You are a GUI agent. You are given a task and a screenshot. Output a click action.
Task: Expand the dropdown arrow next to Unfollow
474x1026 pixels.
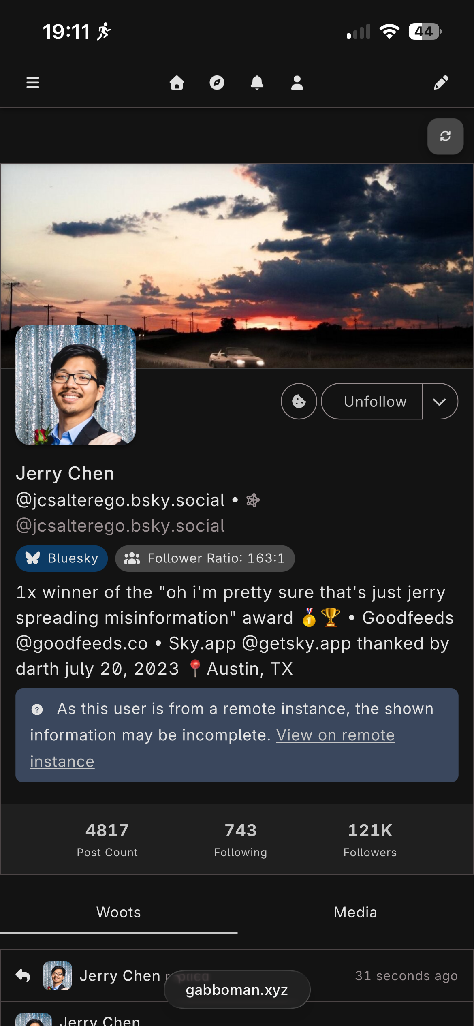[440, 401]
